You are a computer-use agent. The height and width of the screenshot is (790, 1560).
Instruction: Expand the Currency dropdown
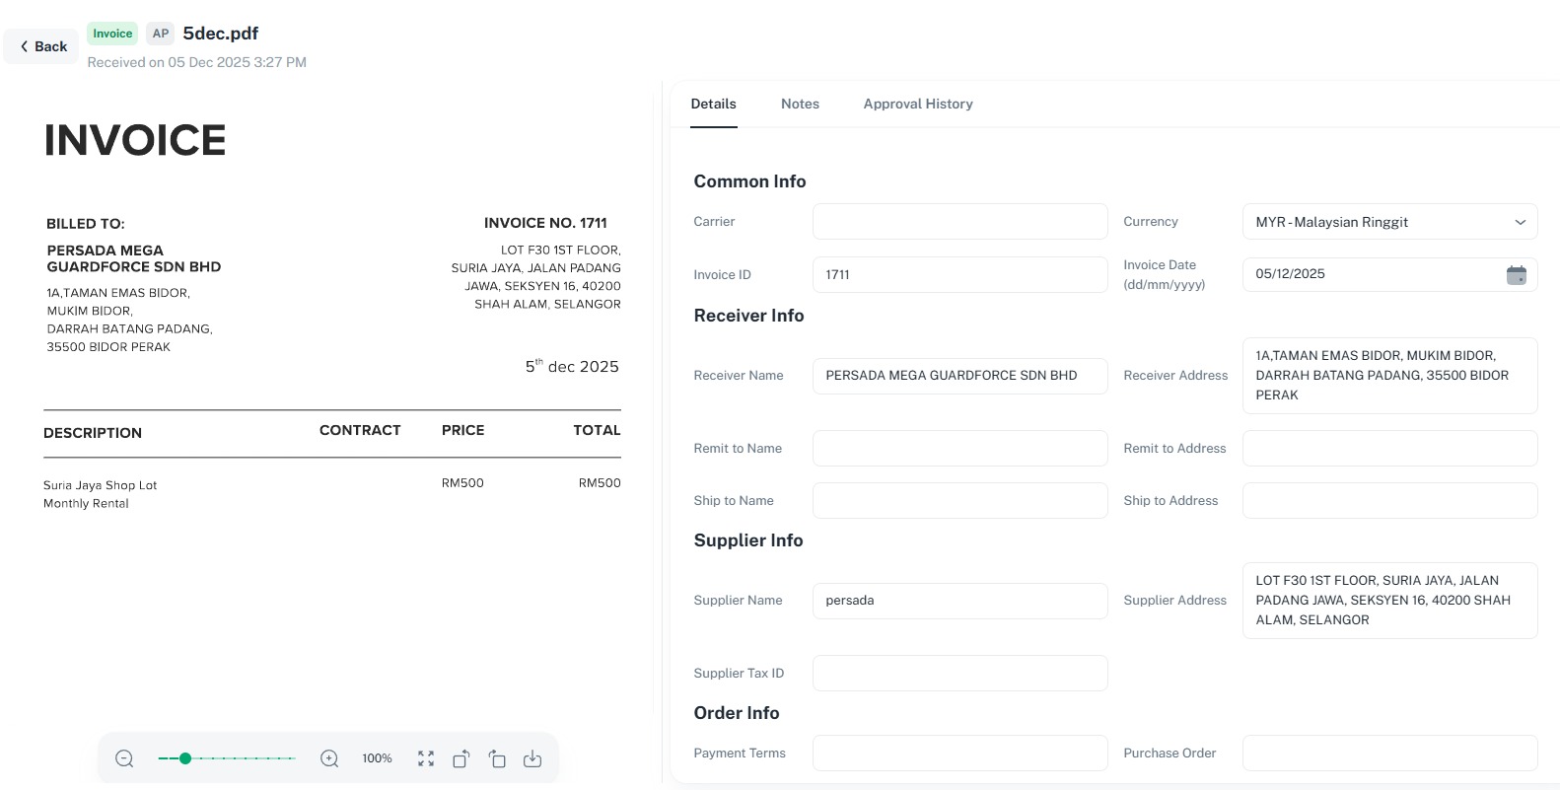coord(1389,222)
